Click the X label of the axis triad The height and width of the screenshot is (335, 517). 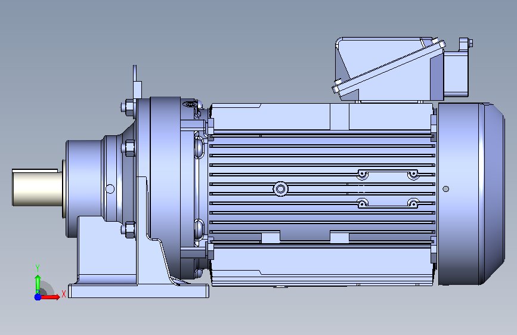point(64,294)
